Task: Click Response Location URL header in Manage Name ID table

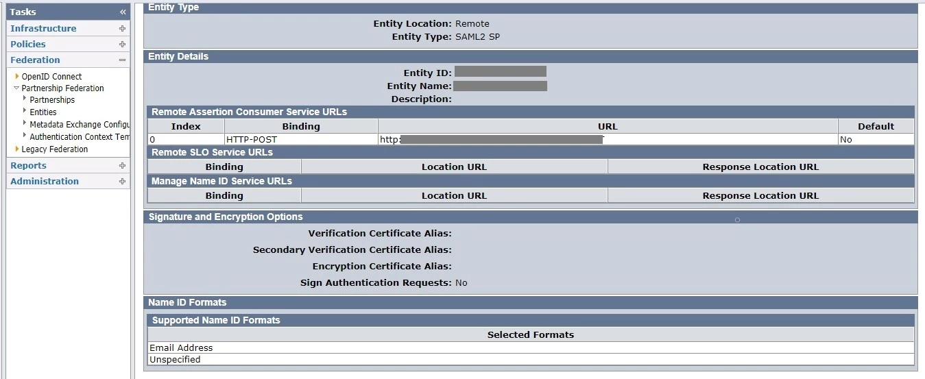Action: [x=760, y=196]
